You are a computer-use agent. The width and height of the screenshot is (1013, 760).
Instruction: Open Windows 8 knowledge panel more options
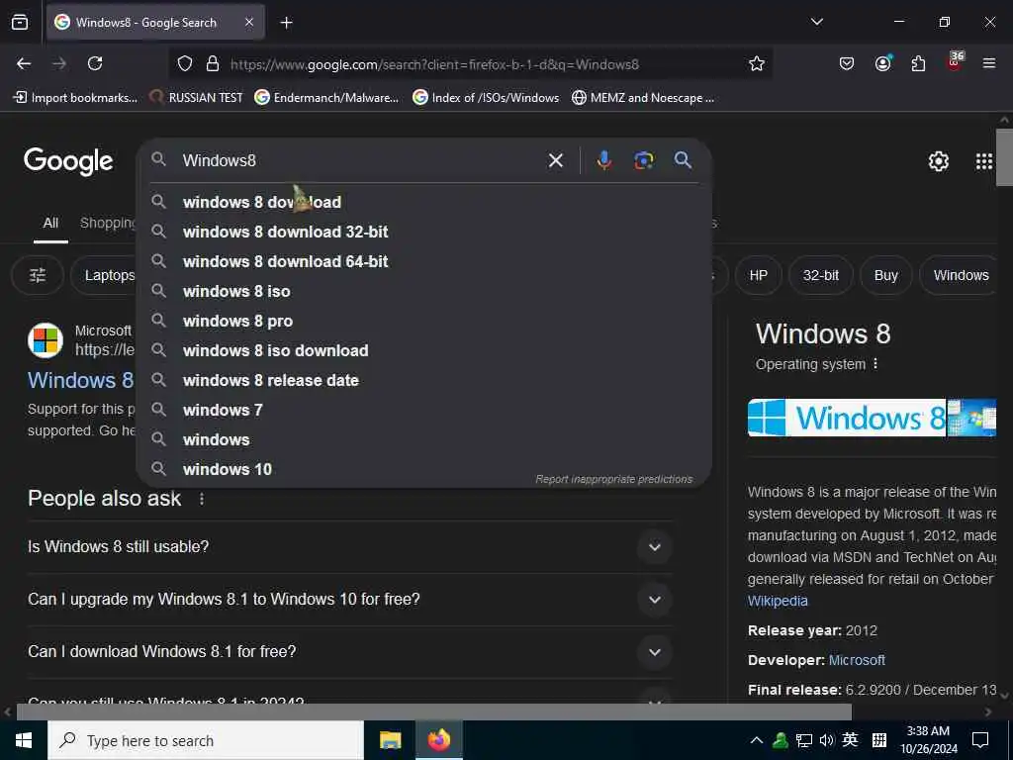[875, 364]
